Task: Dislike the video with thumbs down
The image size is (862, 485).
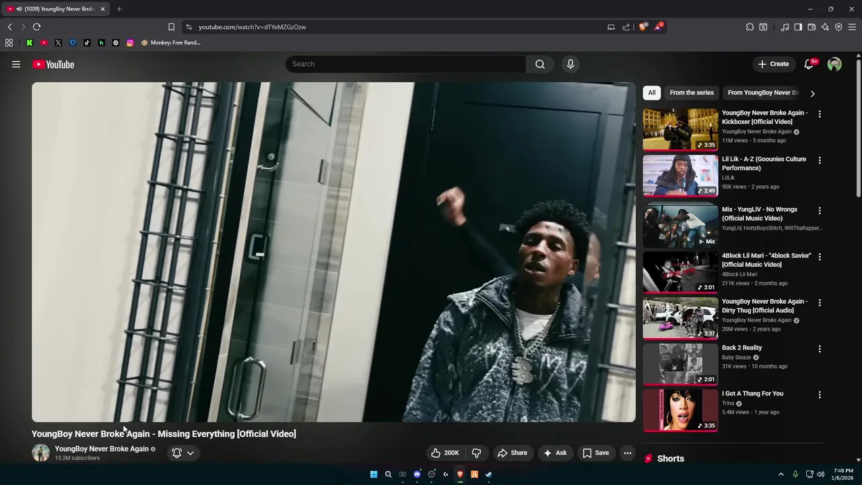Action: click(476, 453)
